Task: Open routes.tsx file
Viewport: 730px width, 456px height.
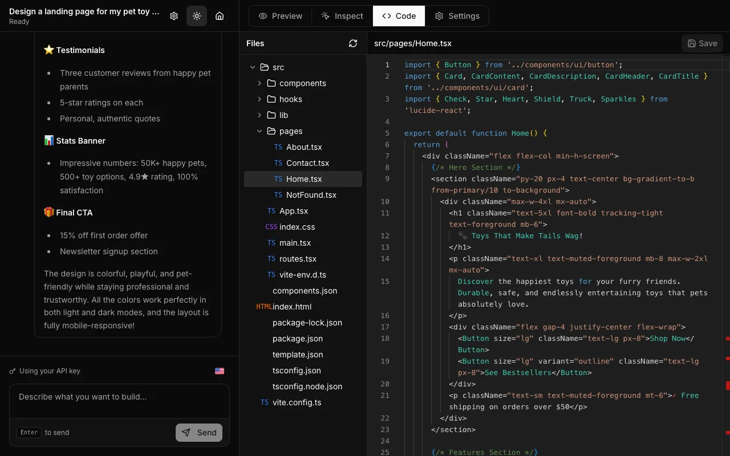Action: 303,259
